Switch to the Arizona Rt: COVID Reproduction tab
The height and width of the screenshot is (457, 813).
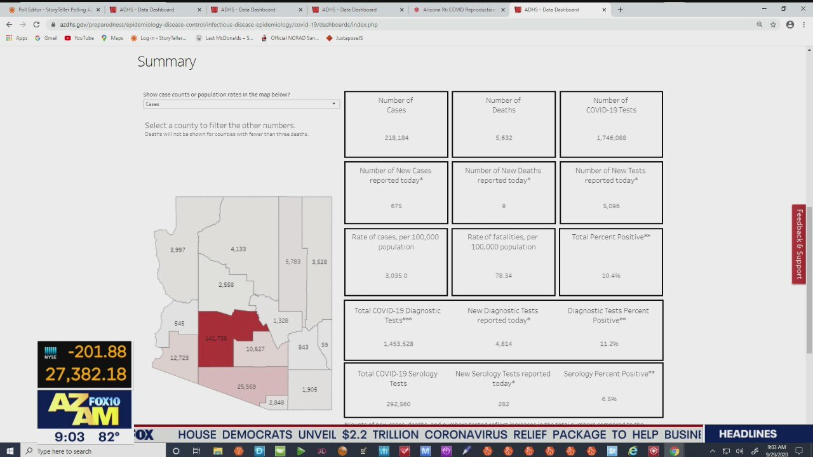[x=459, y=10]
